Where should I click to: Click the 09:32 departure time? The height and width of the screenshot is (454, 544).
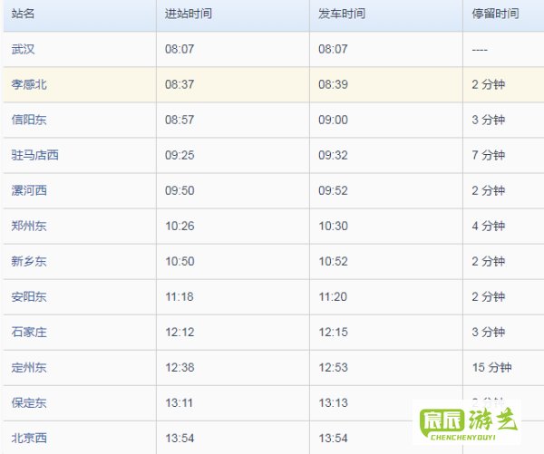pyautogui.click(x=333, y=155)
